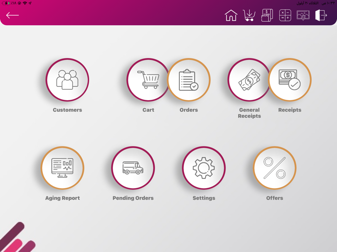Open the Pending Orders truck icon
The height and width of the screenshot is (252, 337).
tap(133, 168)
